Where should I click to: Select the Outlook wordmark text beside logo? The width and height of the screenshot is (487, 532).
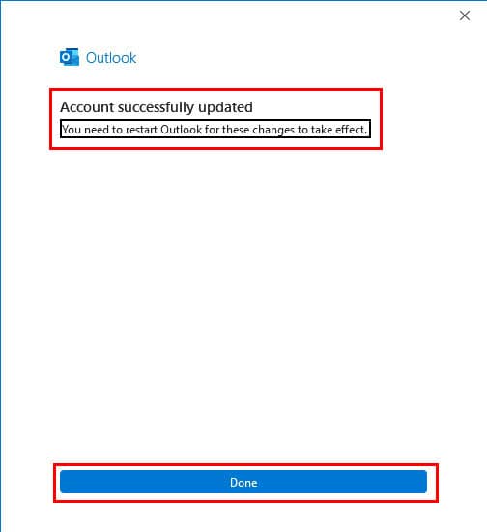[111, 58]
